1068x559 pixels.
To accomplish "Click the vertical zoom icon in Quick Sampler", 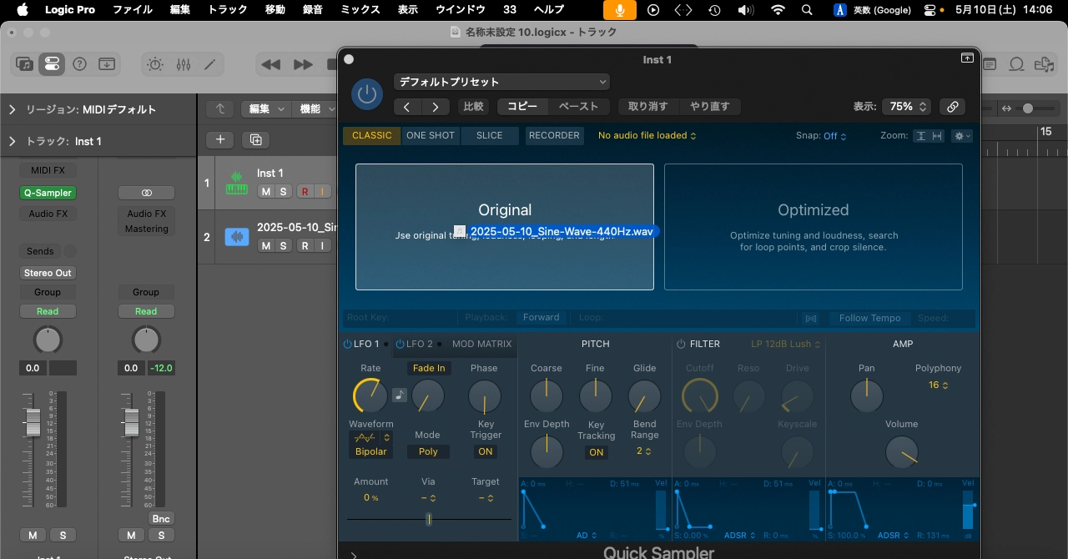I will point(920,136).
